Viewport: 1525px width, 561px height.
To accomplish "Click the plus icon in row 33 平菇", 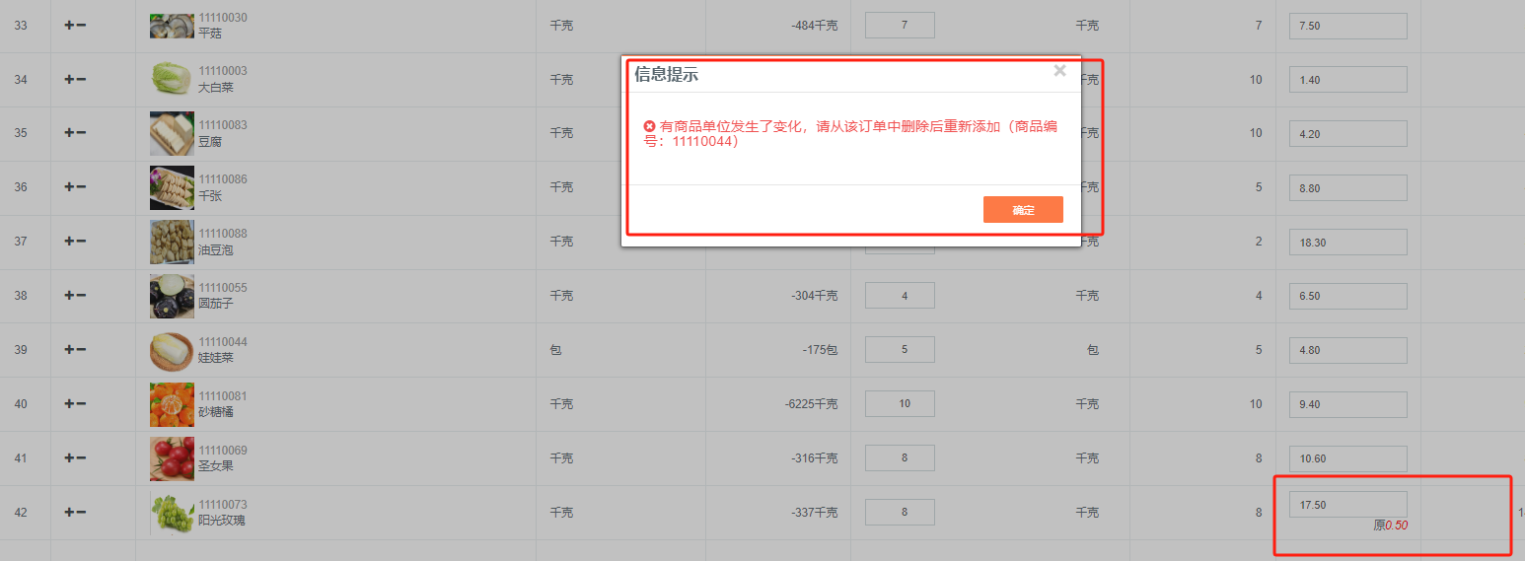I will (69, 25).
